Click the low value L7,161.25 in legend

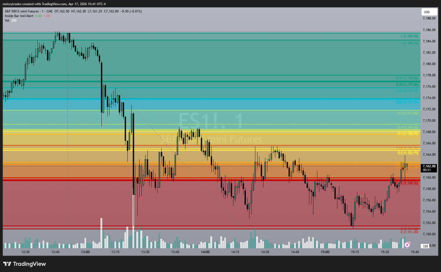click(95, 11)
